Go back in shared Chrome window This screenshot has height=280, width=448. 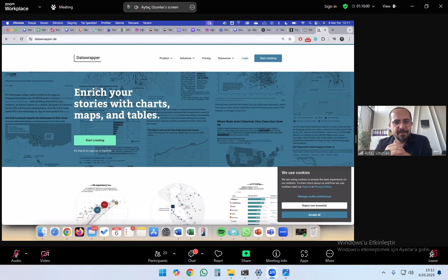(7, 39)
